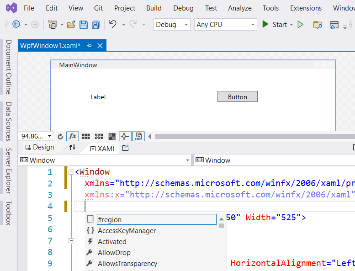Pop out the XAML editor pane
Viewport: 355px width, 271px height.
[126, 148]
